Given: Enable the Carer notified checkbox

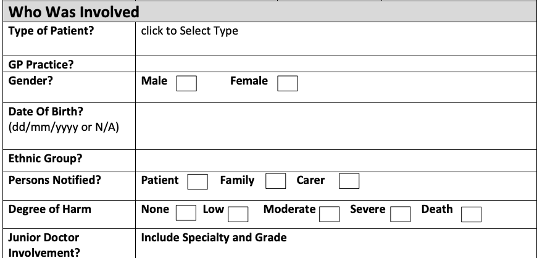Looking at the screenshot, I should pos(349,181).
